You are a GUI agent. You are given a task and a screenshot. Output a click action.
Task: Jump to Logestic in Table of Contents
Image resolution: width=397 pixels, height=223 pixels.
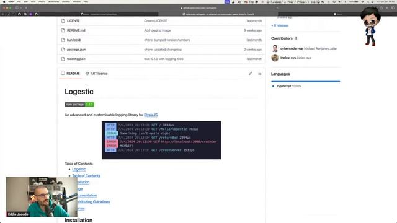[79, 169]
